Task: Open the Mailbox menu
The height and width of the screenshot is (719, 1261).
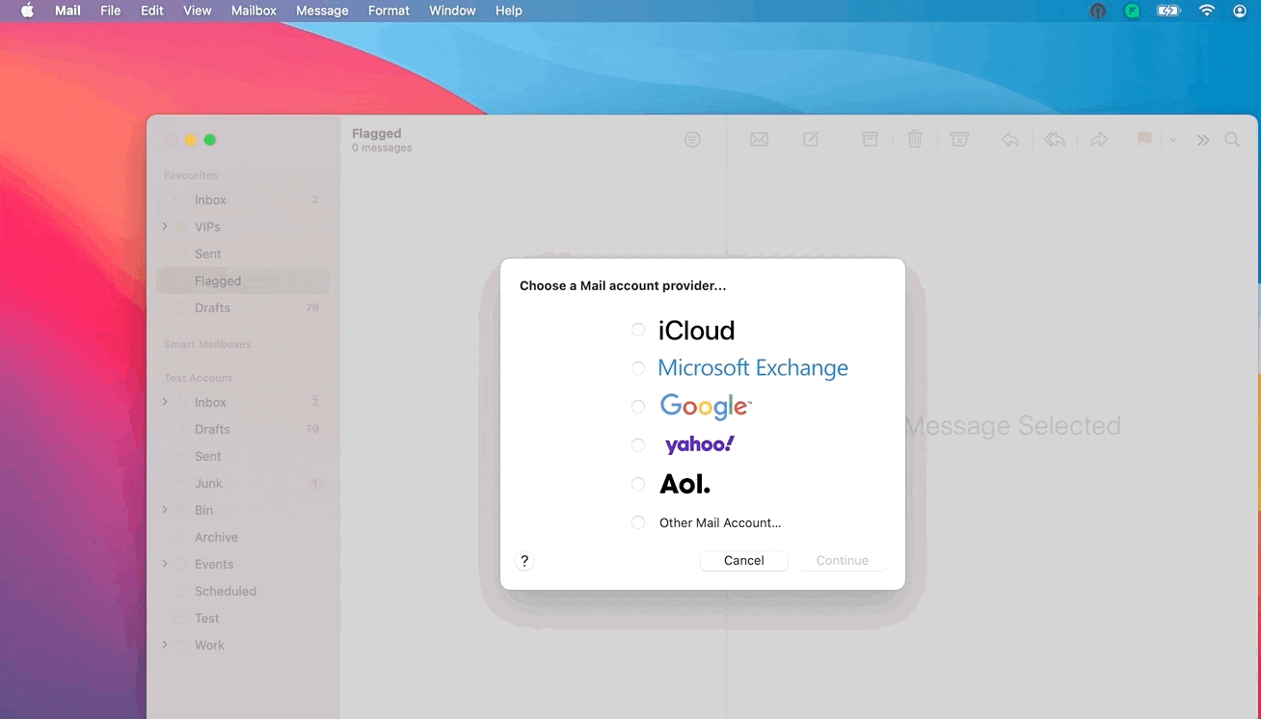Action: (254, 11)
